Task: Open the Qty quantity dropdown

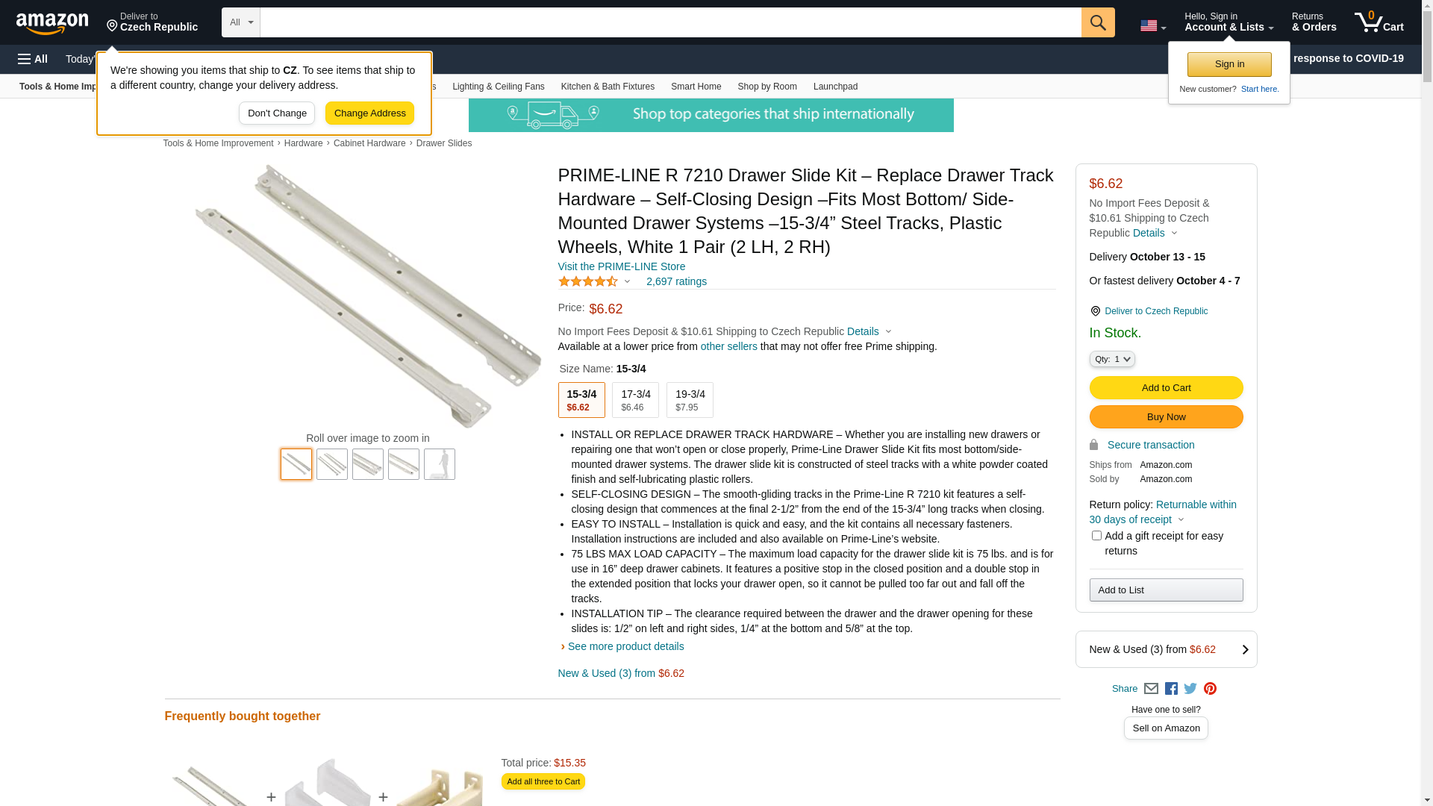Action: pyautogui.click(x=1112, y=359)
